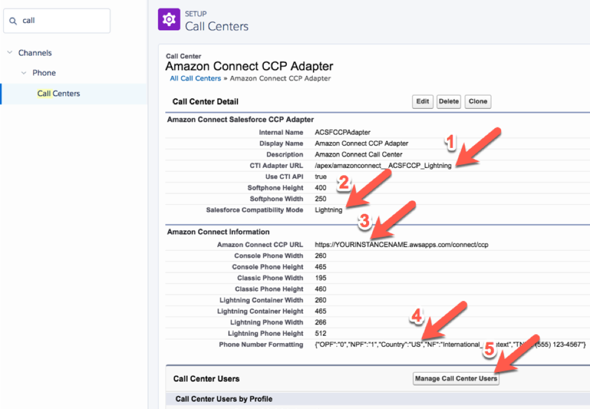Screen dimensions: 590x409
Task: Select Channels in the sidebar
Action: tap(35, 53)
